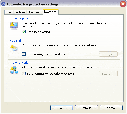
Task: Click the "In the computer" group heading
Action: [19, 18]
